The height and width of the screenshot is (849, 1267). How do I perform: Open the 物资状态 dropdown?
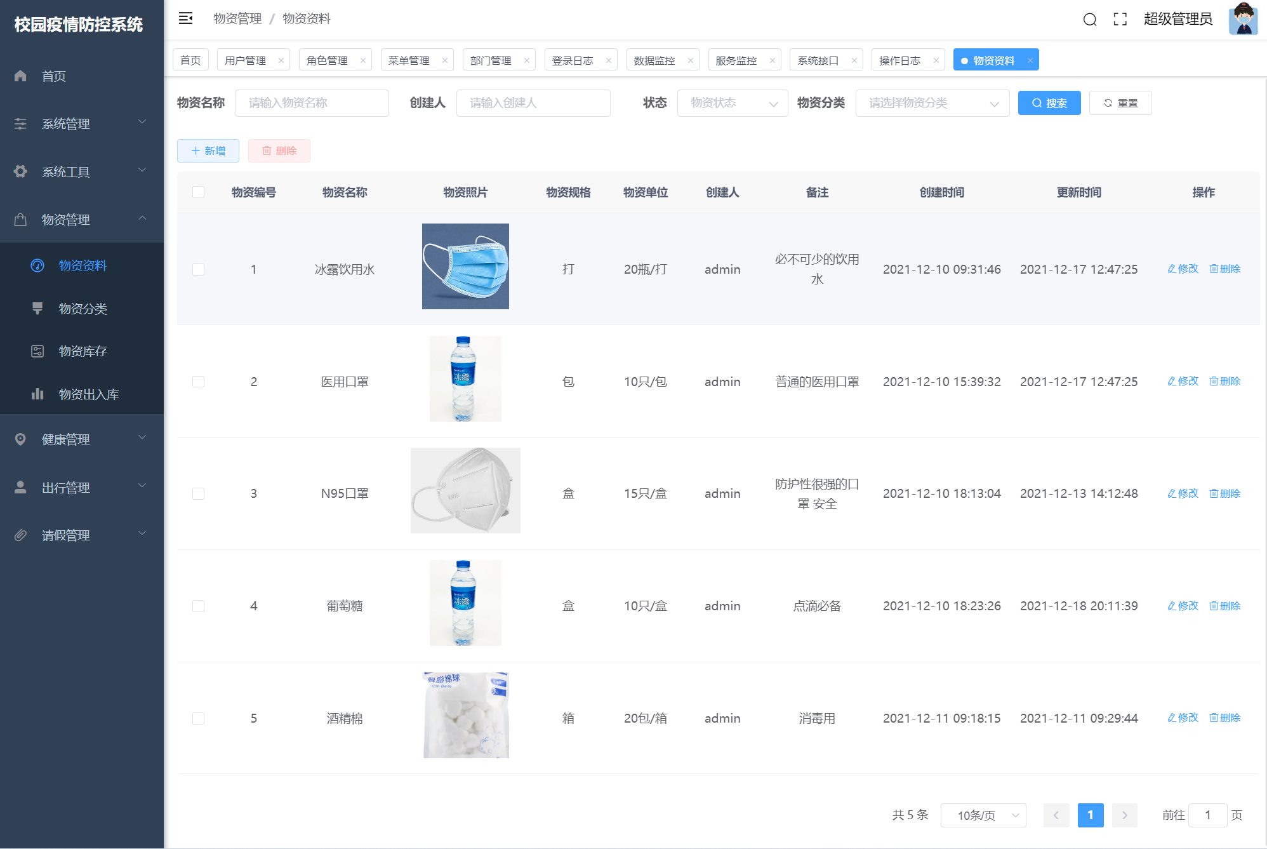(732, 104)
